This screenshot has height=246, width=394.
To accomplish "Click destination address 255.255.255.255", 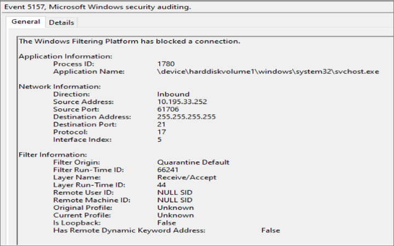I will (186, 117).
